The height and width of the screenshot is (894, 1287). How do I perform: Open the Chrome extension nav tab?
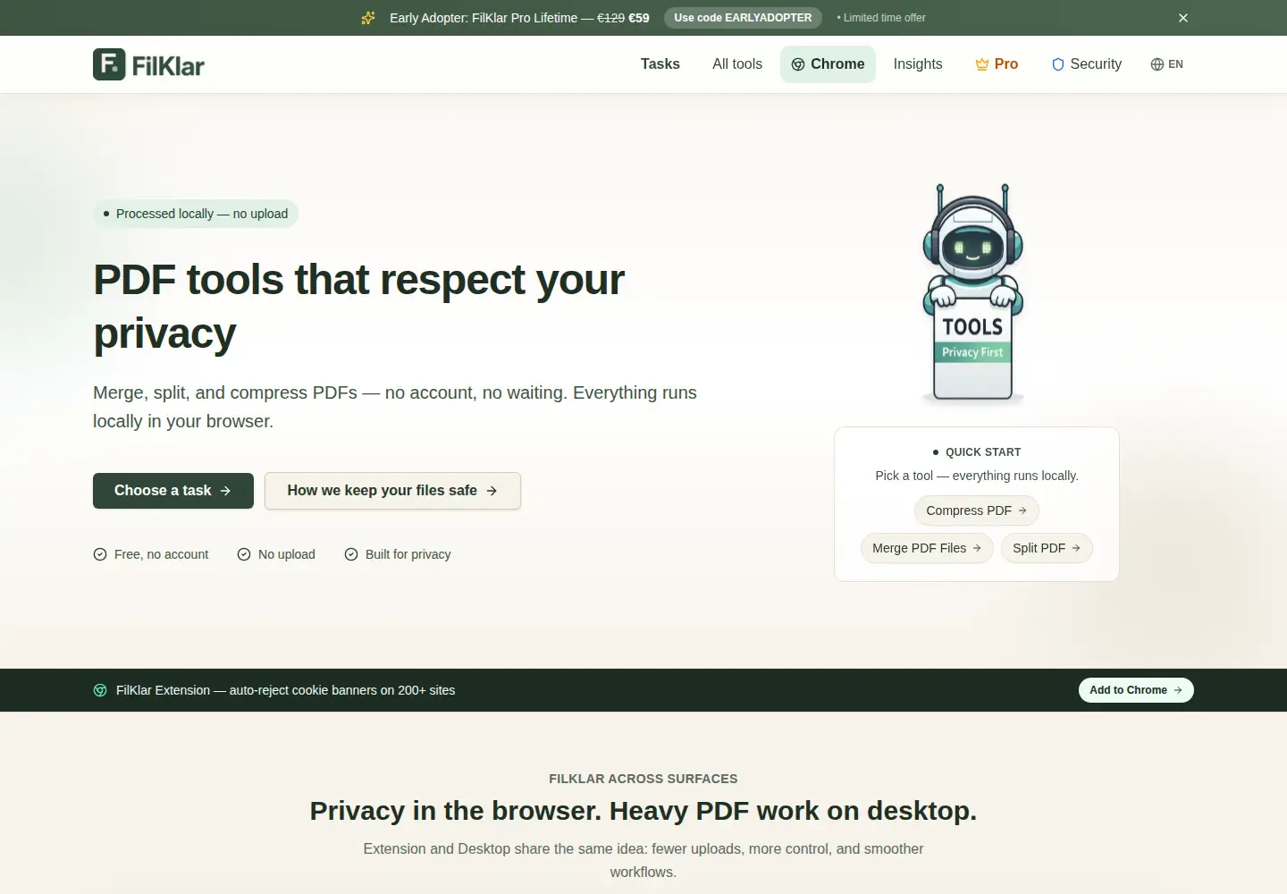point(828,64)
